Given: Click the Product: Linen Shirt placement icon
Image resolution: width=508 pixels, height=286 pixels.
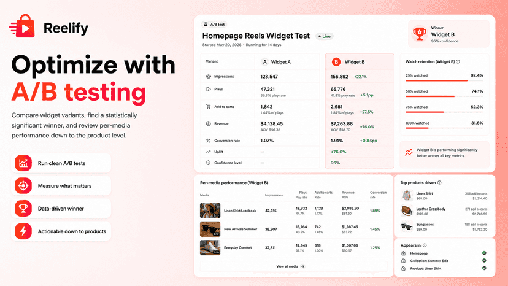Looking at the screenshot, I should click(403, 268).
